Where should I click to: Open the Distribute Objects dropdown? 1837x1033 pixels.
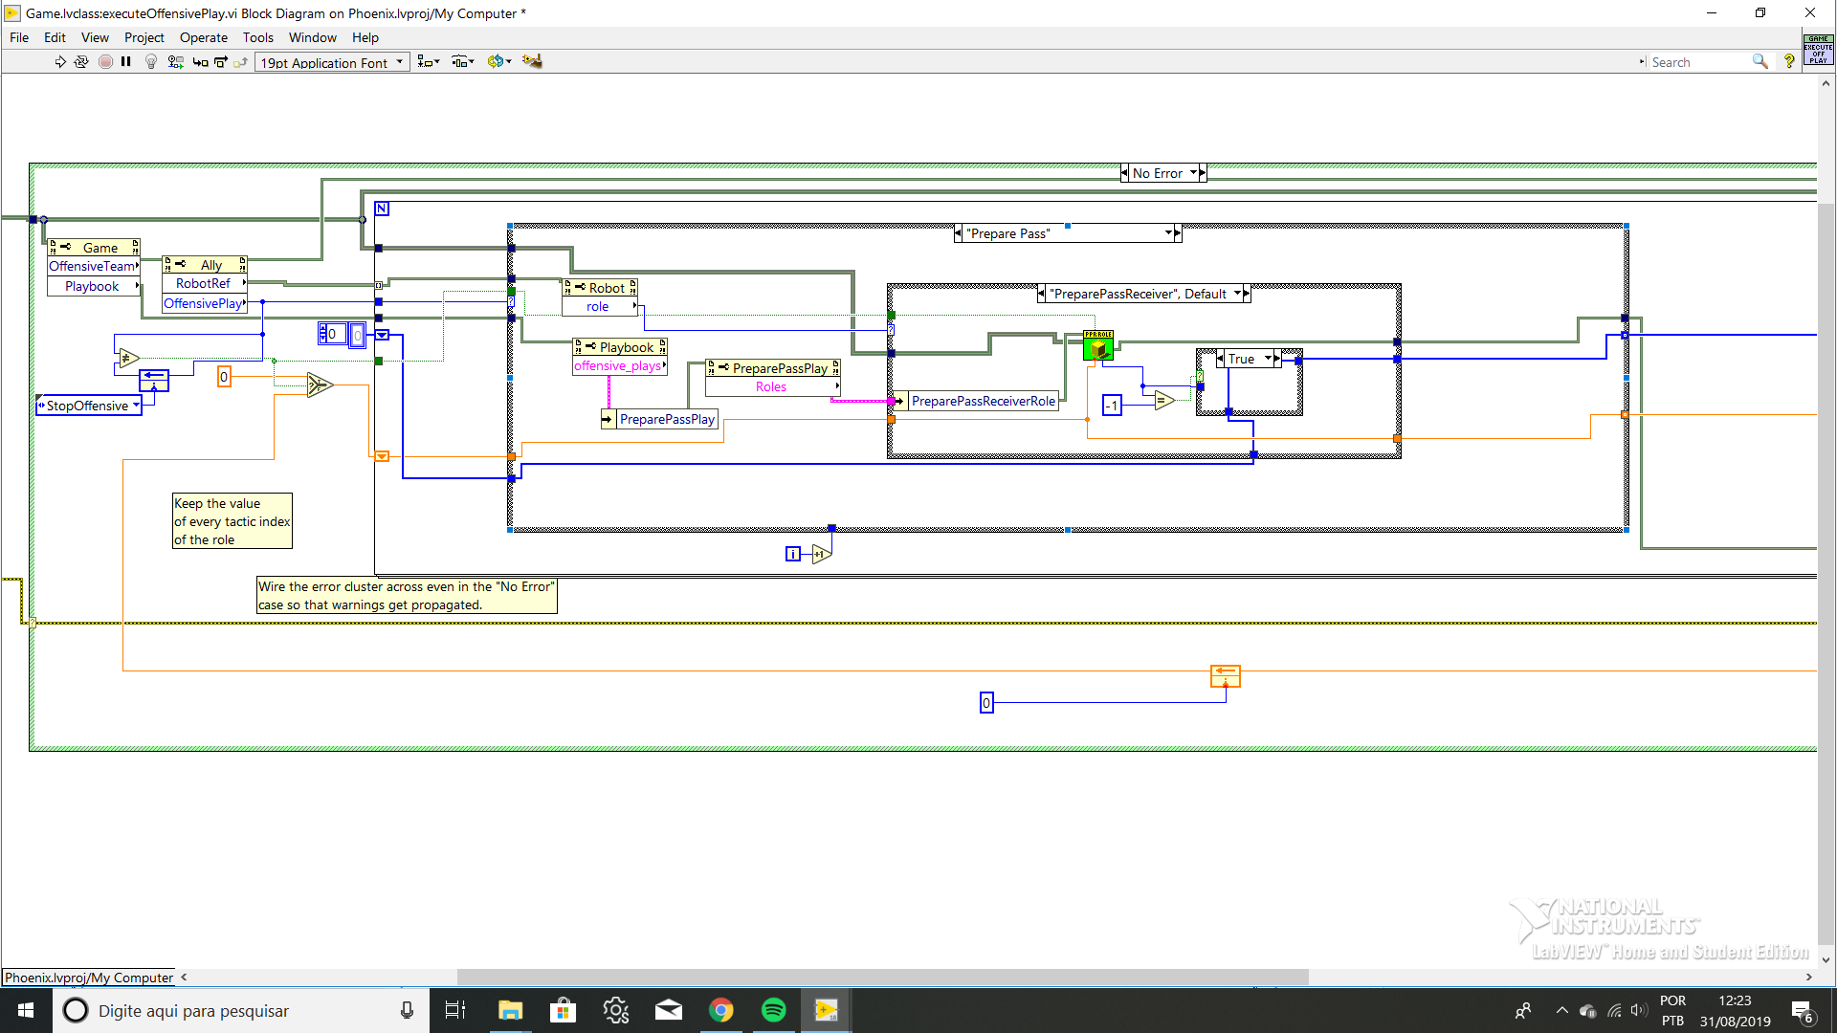pyautogui.click(x=463, y=62)
